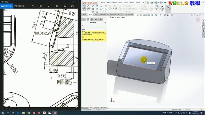Switch to the DimXpert ribbon tab

click(103, 14)
